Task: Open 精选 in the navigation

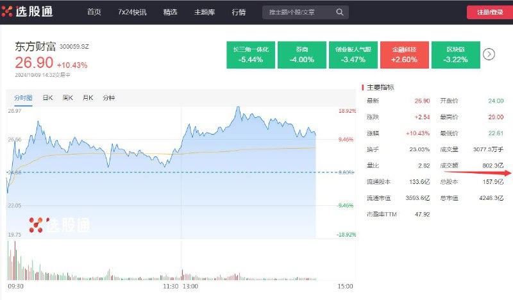Action: (x=170, y=12)
